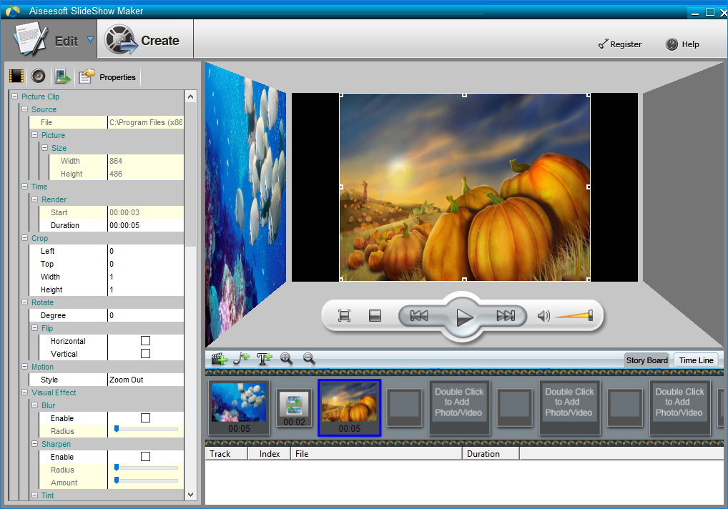This screenshot has height=509, width=728.
Task: Open the filmstrip media panel icon
Action: point(16,76)
